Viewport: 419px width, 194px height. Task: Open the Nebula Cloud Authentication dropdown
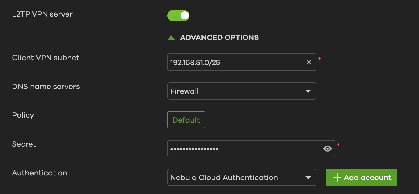coord(236,177)
